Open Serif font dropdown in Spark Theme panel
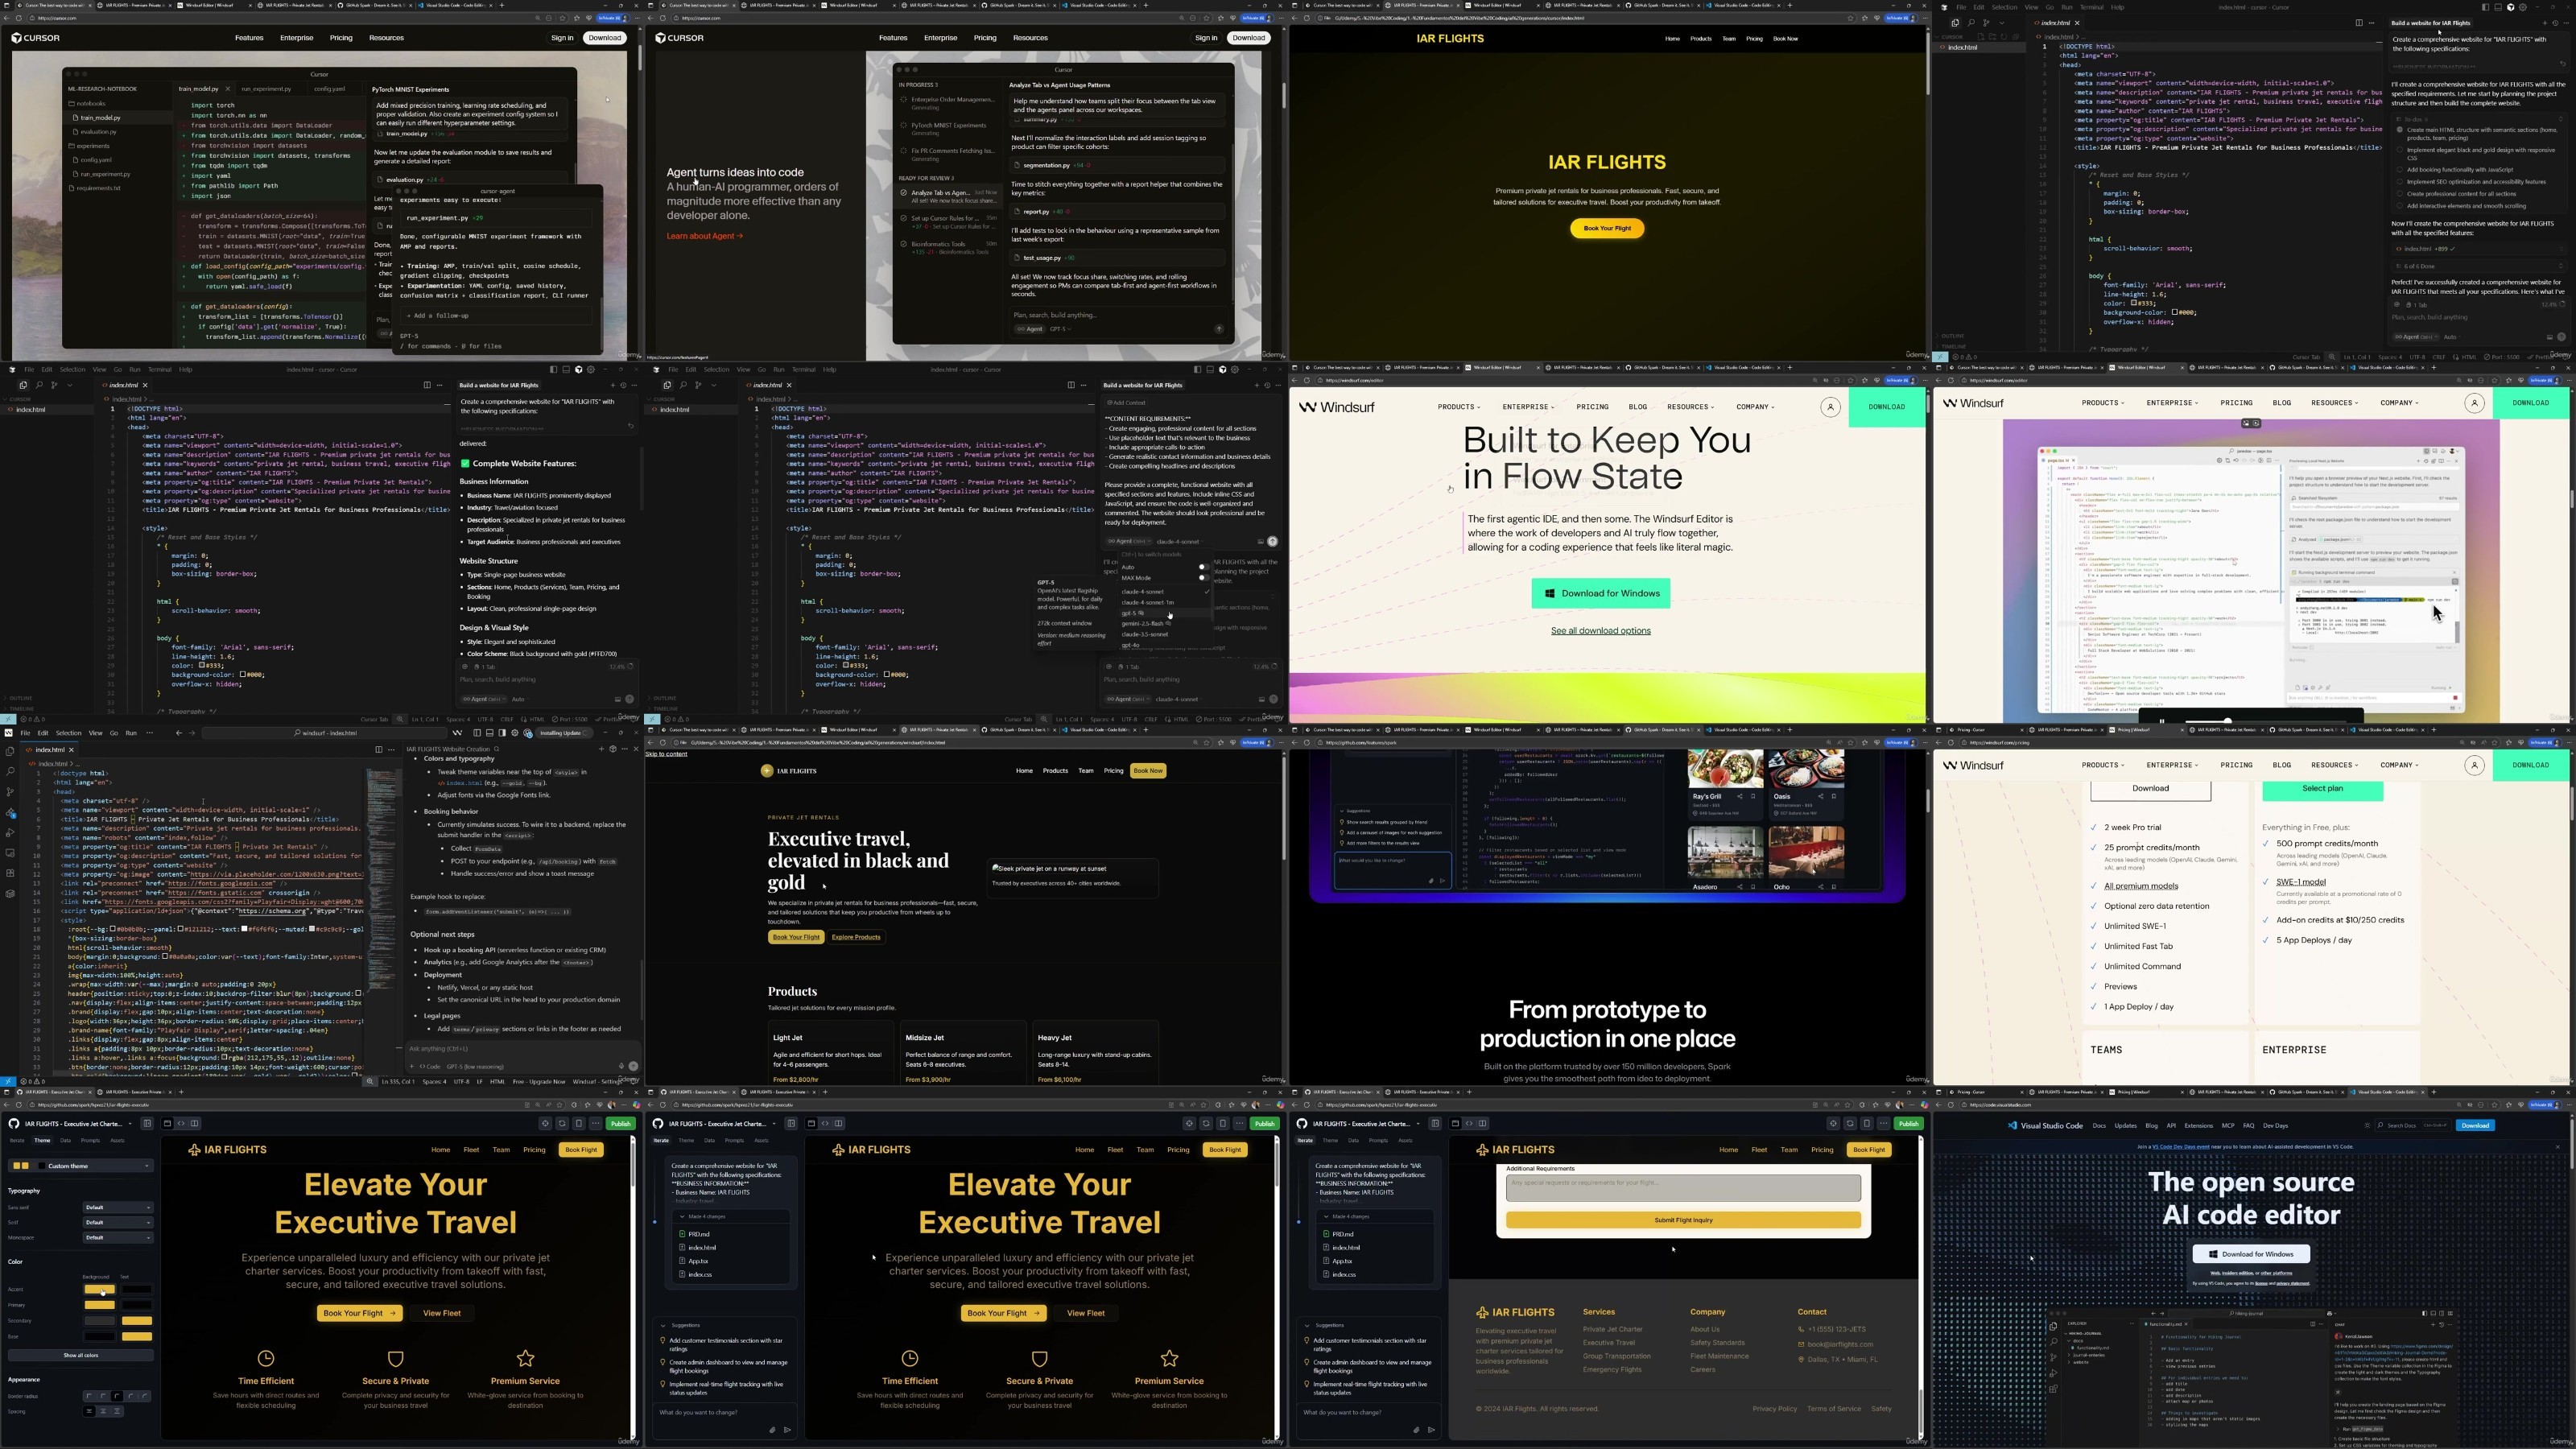This screenshot has width=2576, height=1449. 118,1223
